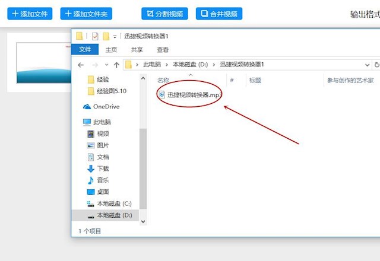Viewport: 380px width, 261px height.
Task: Go forward with the right arrow
Action: [95, 65]
